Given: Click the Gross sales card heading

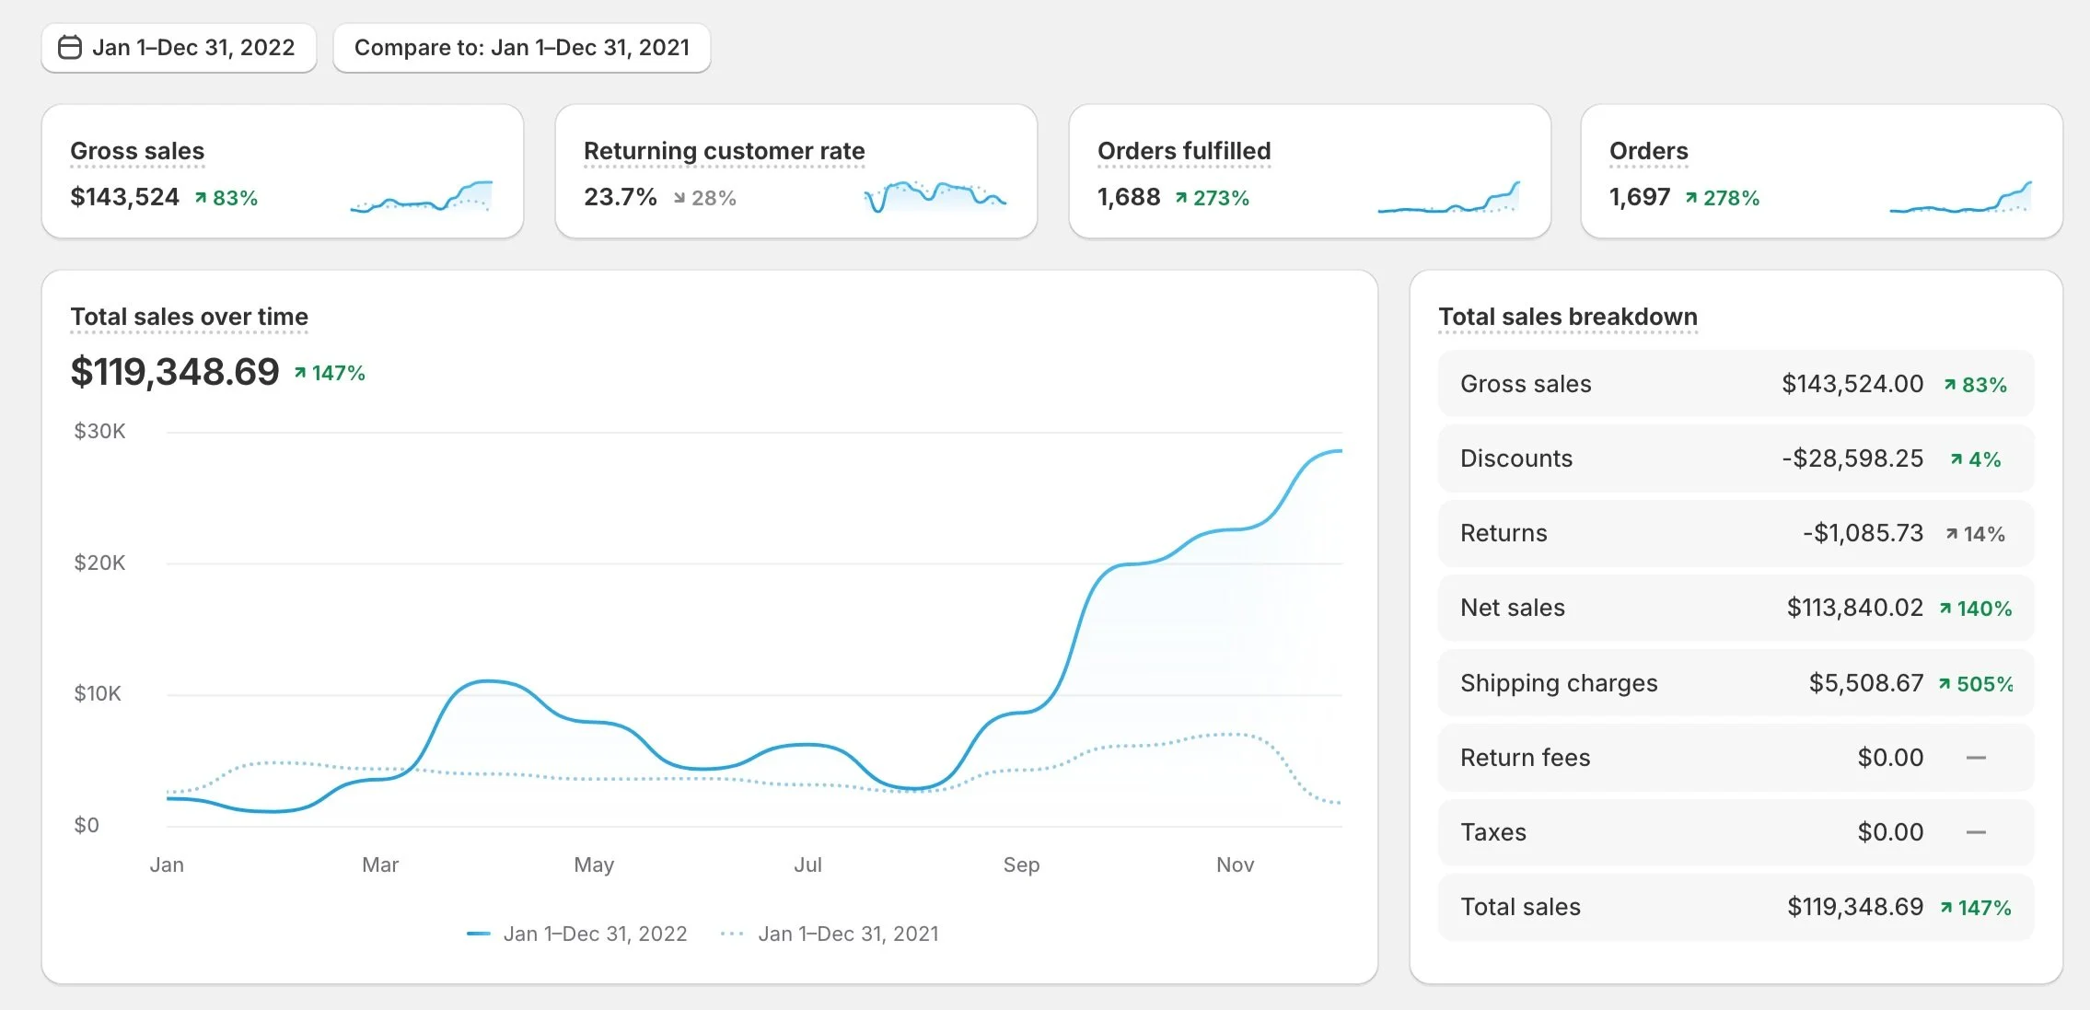Looking at the screenshot, I should coord(137,151).
